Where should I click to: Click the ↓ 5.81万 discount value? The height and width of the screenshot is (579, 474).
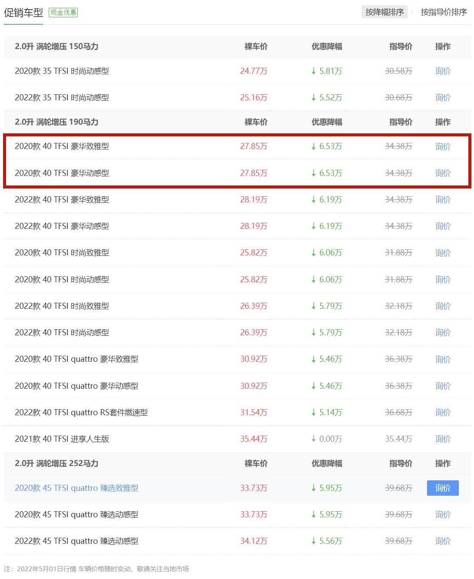point(327,71)
